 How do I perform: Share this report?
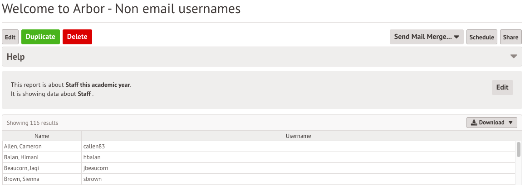[x=510, y=37]
